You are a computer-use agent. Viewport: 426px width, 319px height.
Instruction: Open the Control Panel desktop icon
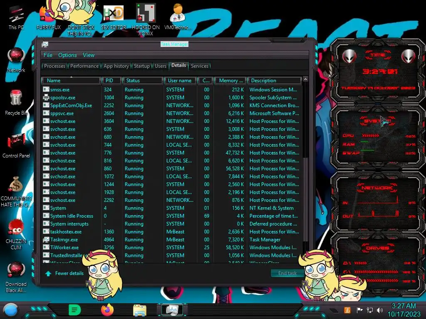pyautogui.click(x=16, y=145)
